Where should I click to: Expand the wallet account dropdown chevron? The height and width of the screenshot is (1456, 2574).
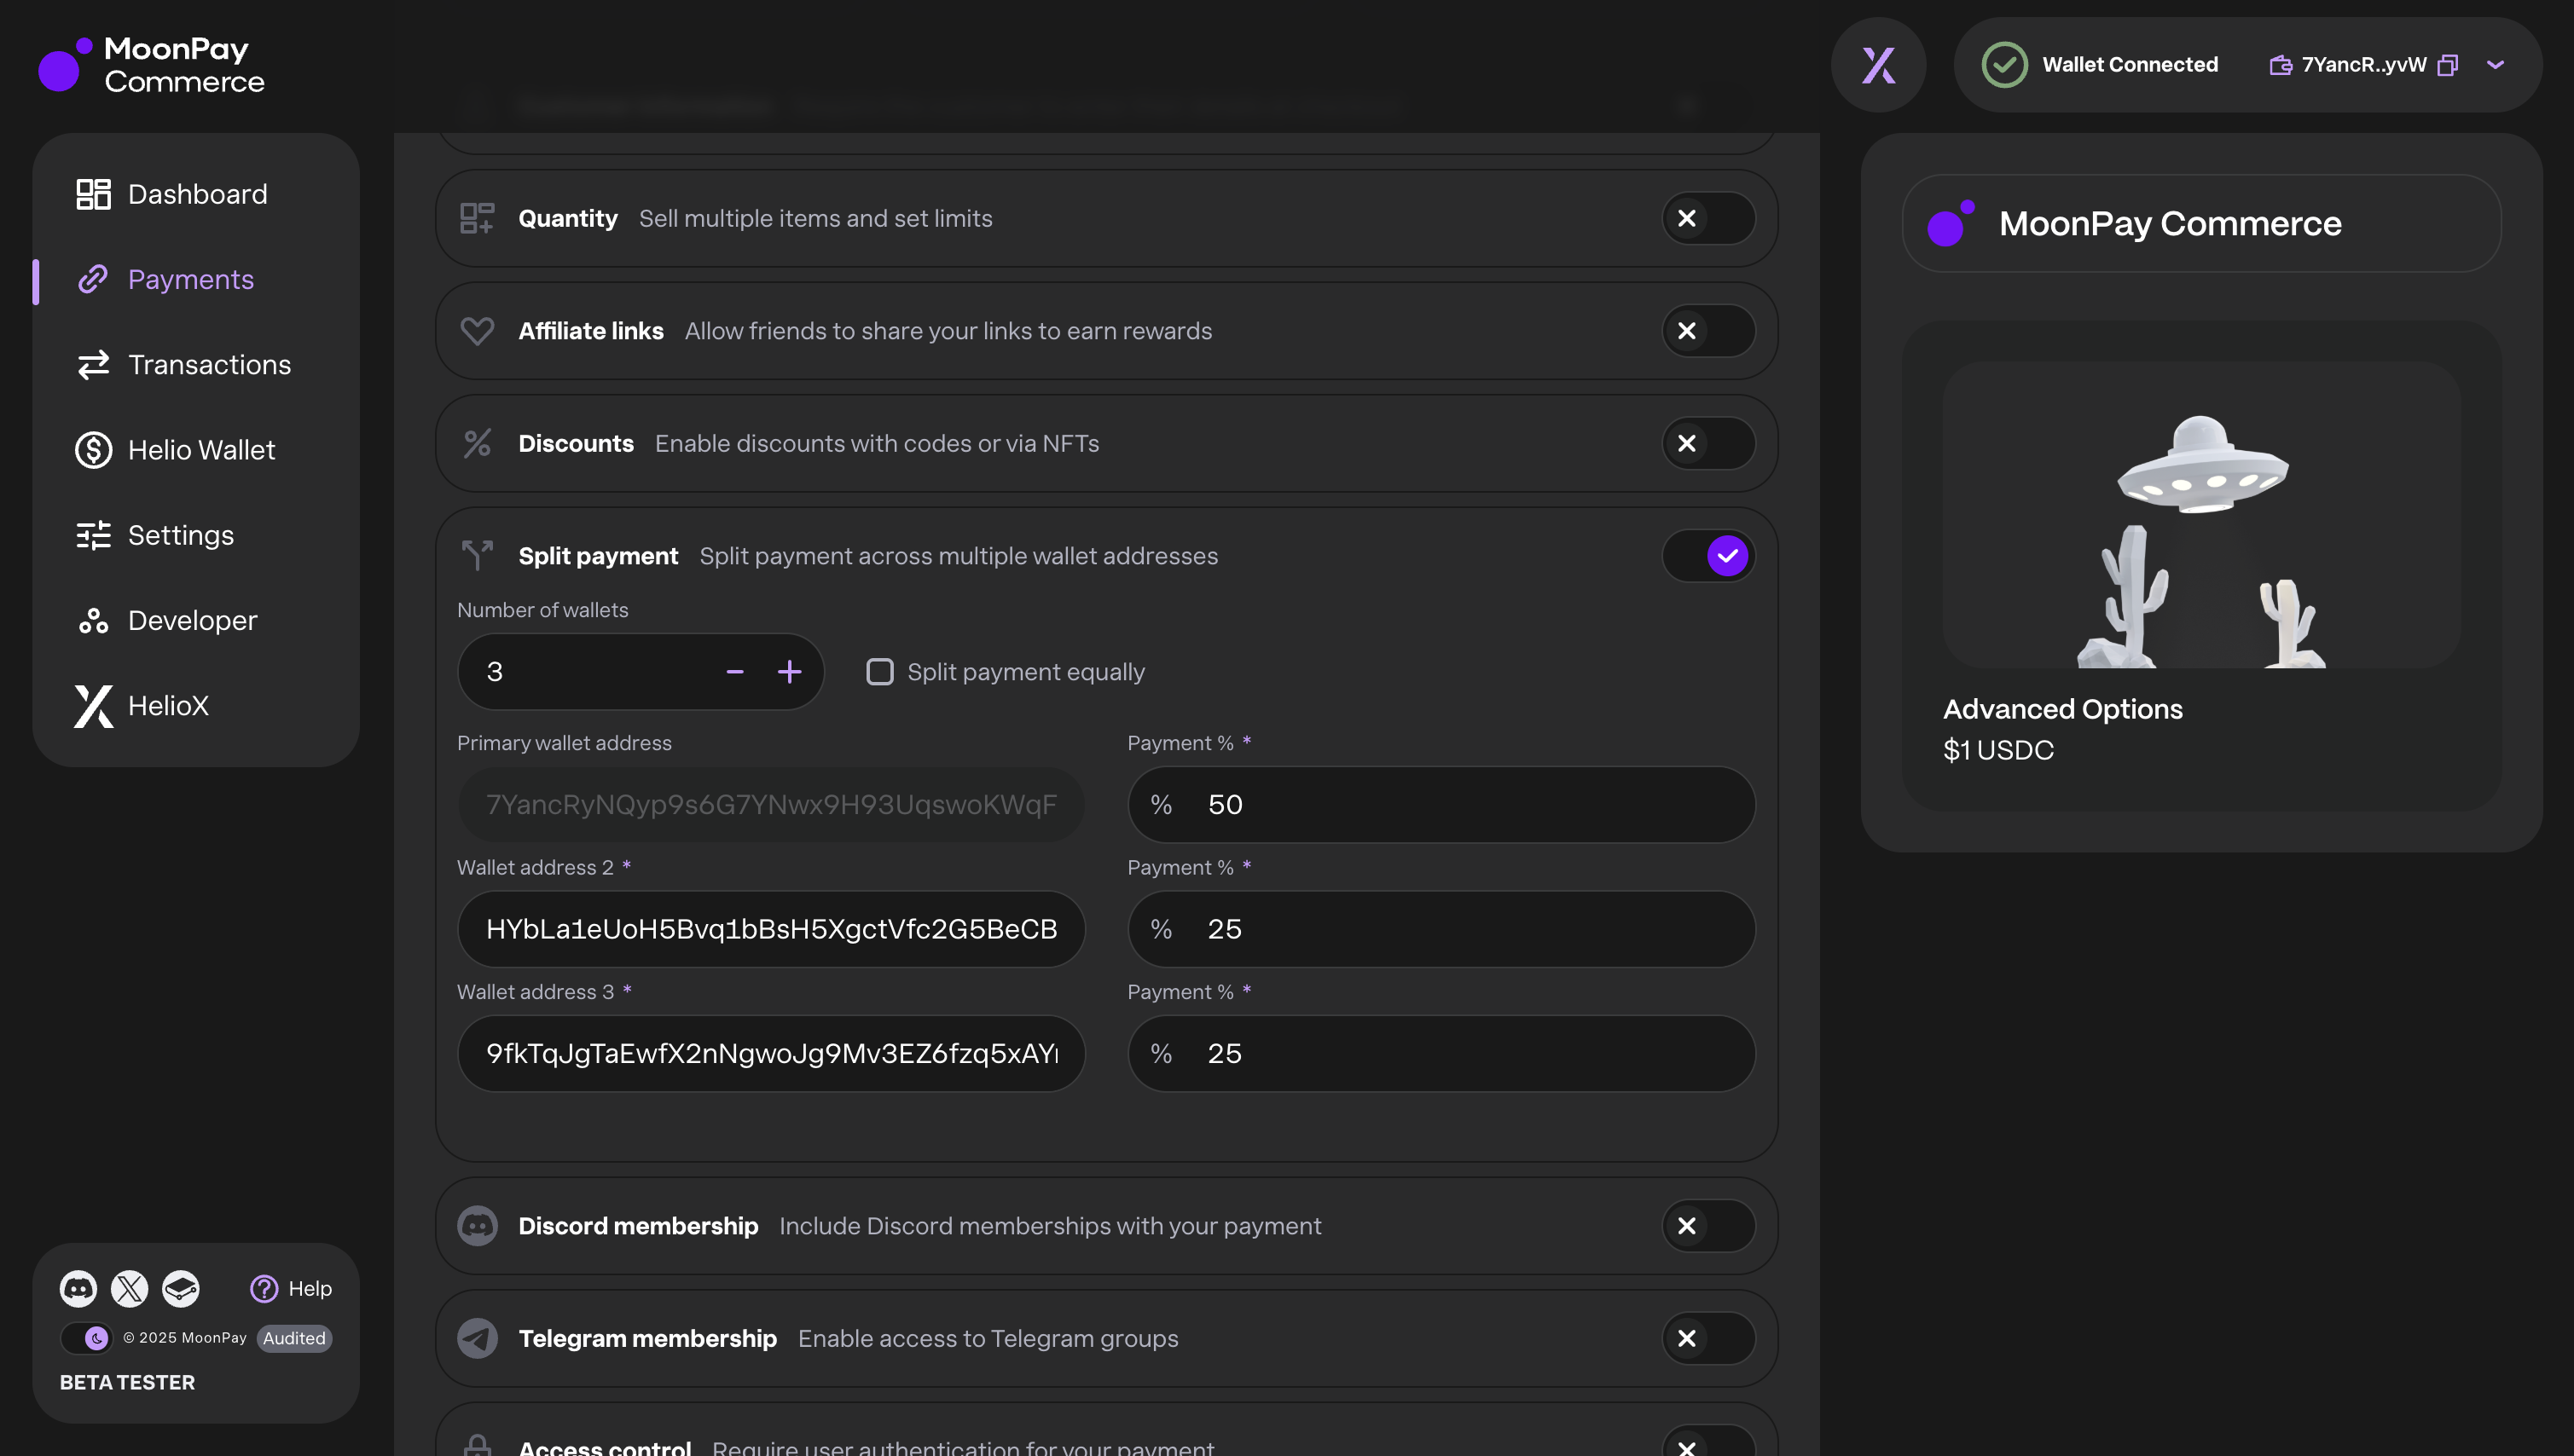click(2495, 65)
